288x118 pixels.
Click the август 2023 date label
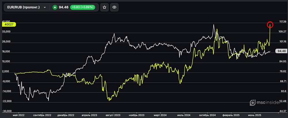(113, 115)
